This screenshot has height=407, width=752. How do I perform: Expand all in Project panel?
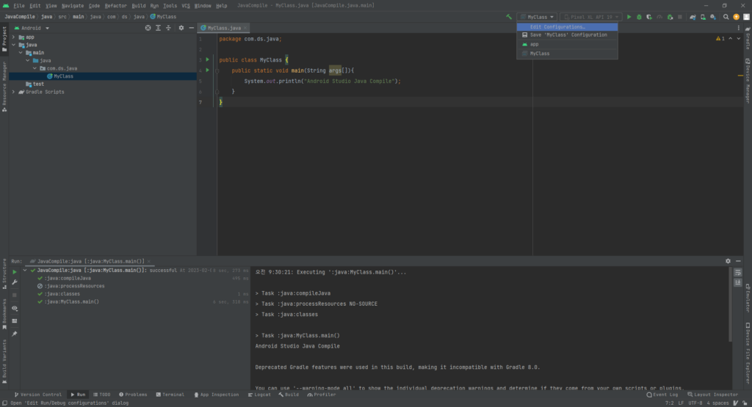pyautogui.click(x=159, y=28)
